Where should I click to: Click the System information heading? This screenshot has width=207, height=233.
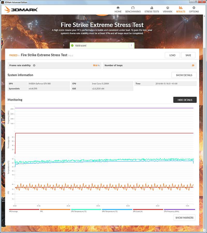pyautogui.click(x=20, y=75)
